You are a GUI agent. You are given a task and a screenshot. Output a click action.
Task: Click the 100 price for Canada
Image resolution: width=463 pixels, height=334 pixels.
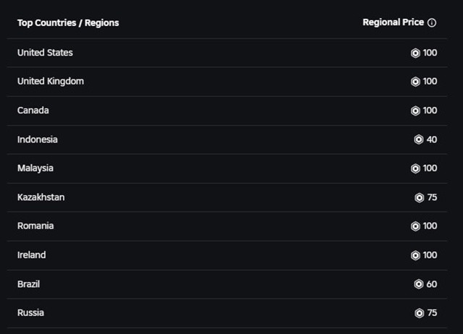pyautogui.click(x=430, y=111)
